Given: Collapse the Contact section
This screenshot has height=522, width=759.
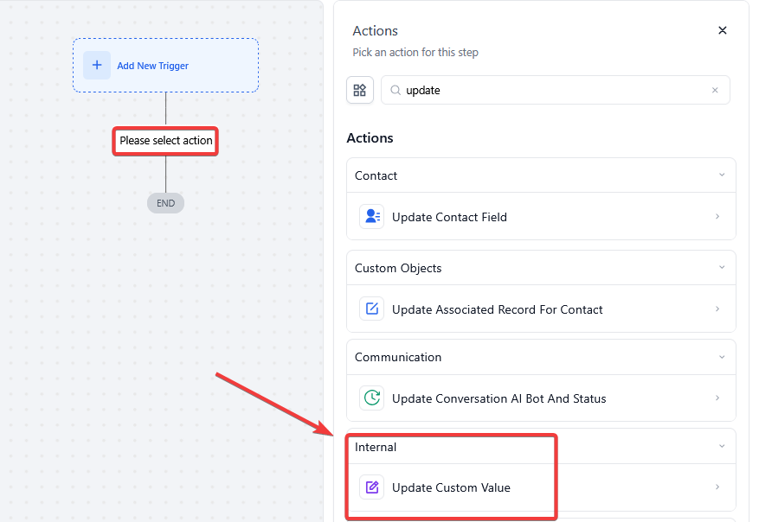Looking at the screenshot, I should click(722, 175).
